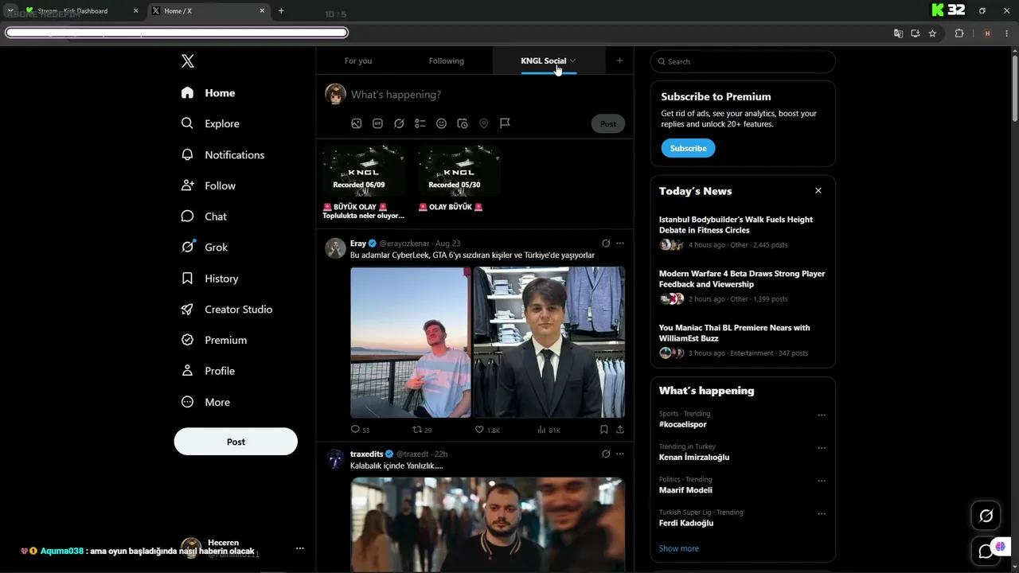
Task: Click the X logo in the sidebar
Action: click(x=188, y=61)
